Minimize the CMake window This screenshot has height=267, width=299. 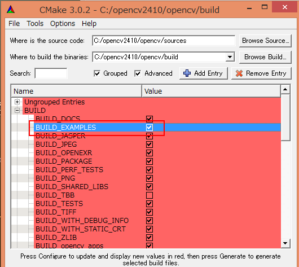click(249, 8)
